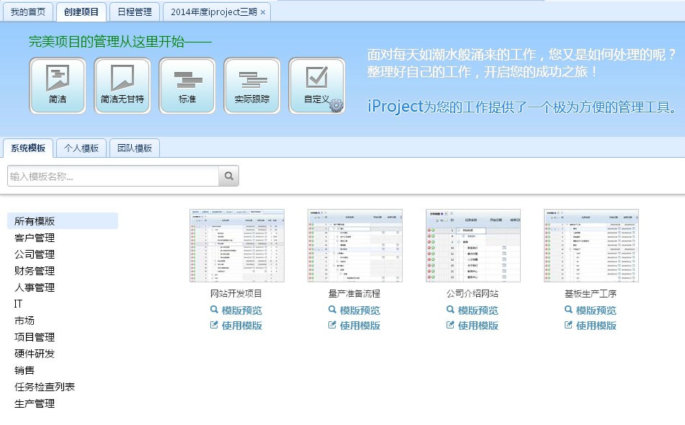Select the 市场 template category
This screenshot has width=685, height=425.
pos(24,321)
